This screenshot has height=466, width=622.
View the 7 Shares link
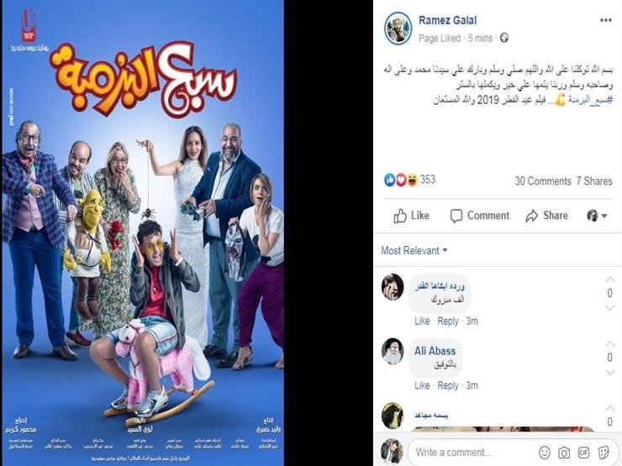pyautogui.click(x=594, y=181)
